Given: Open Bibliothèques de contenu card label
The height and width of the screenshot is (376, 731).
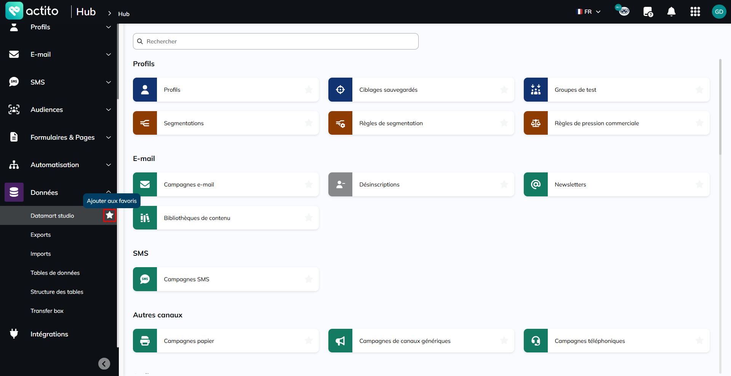Looking at the screenshot, I should coord(197,218).
